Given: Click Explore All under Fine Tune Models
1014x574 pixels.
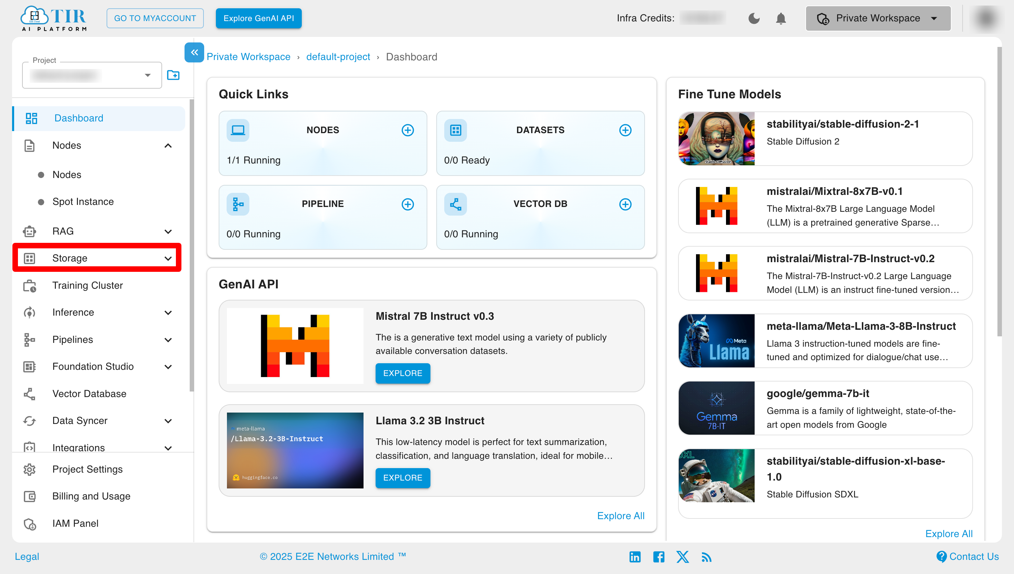Looking at the screenshot, I should 949,534.
